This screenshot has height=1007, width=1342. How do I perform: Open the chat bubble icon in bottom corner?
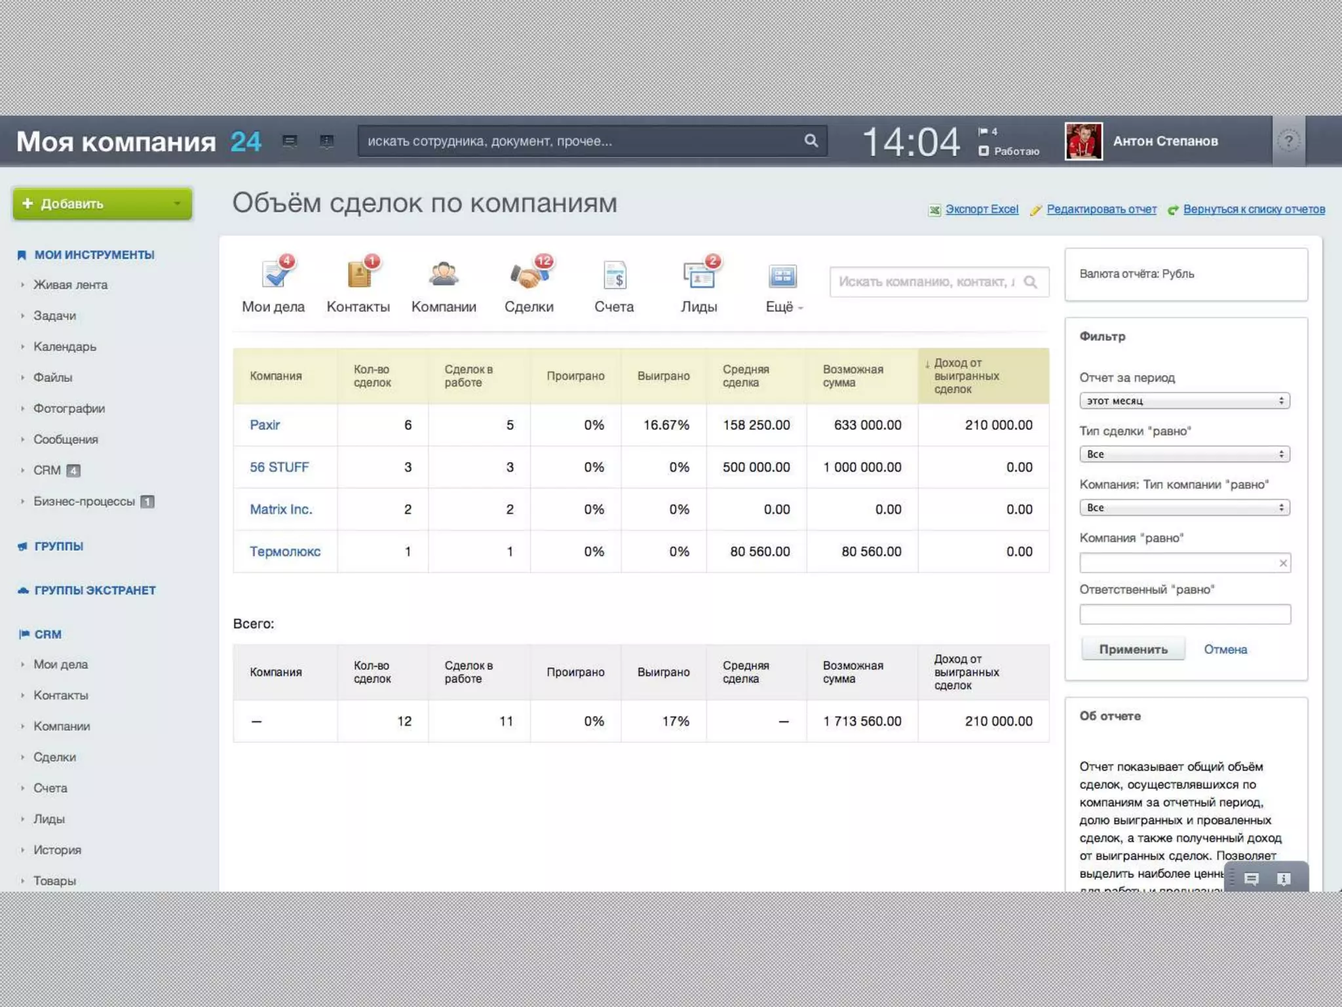click(1252, 879)
